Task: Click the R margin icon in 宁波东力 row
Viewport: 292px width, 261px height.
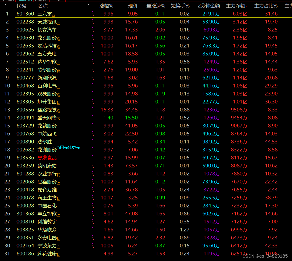Action: tap(93, 247)
